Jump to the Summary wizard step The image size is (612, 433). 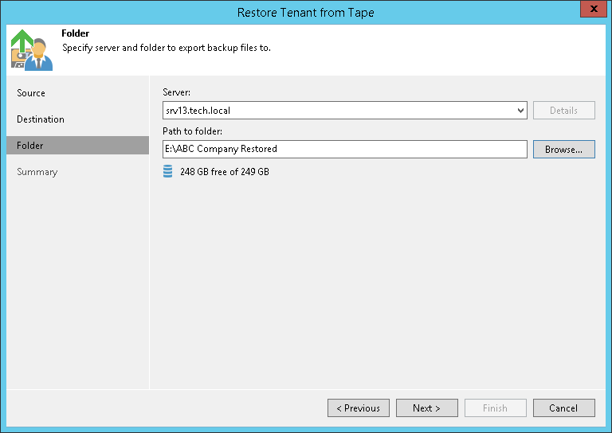click(37, 172)
